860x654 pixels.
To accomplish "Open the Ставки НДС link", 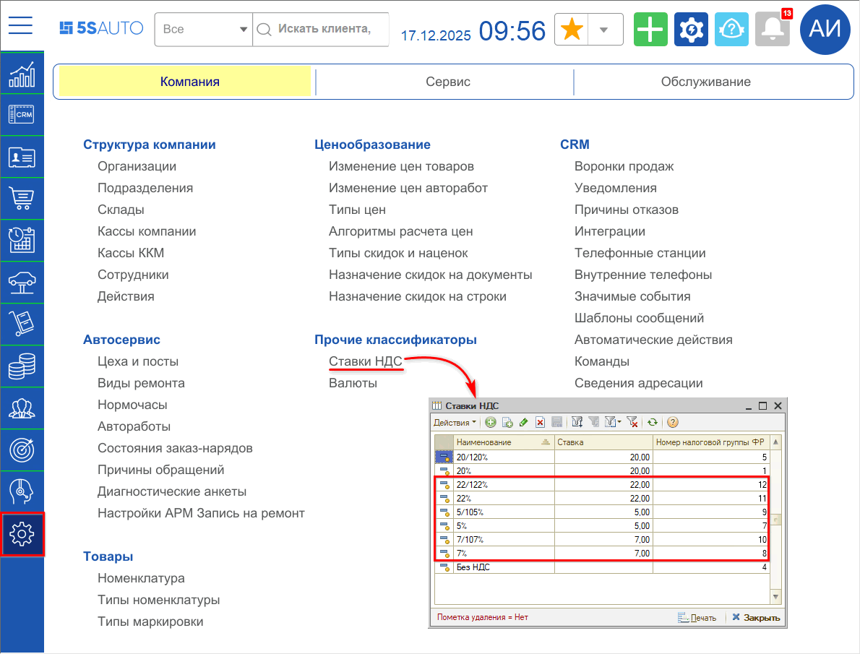I will tap(365, 361).
